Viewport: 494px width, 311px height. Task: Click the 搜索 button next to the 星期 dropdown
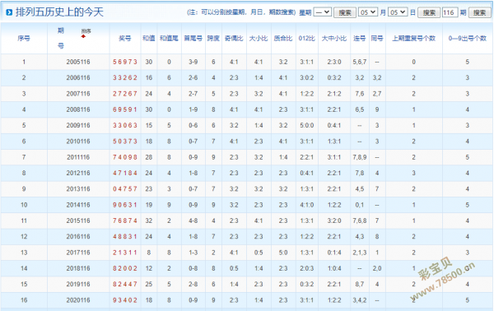click(x=345, y=12)
